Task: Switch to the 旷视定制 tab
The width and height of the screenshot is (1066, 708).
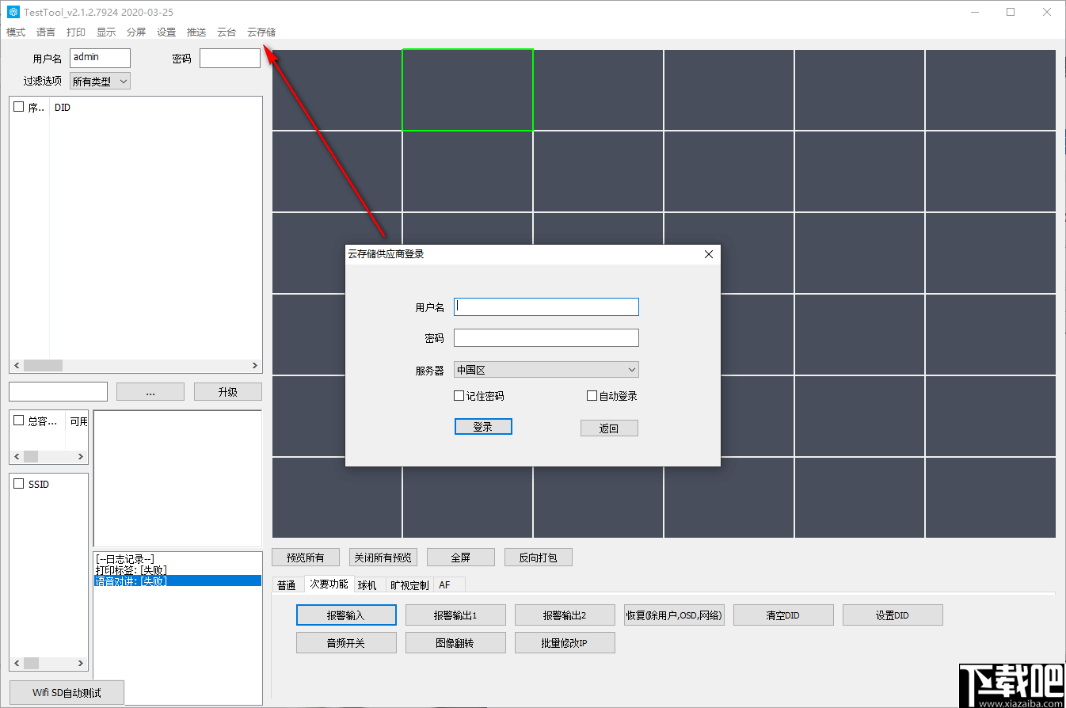Action: point(408,584)
